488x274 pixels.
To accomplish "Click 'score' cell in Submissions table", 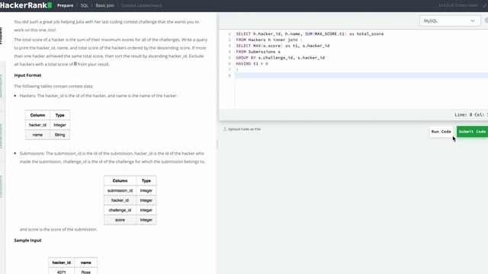I will click(x=120, y=220).
